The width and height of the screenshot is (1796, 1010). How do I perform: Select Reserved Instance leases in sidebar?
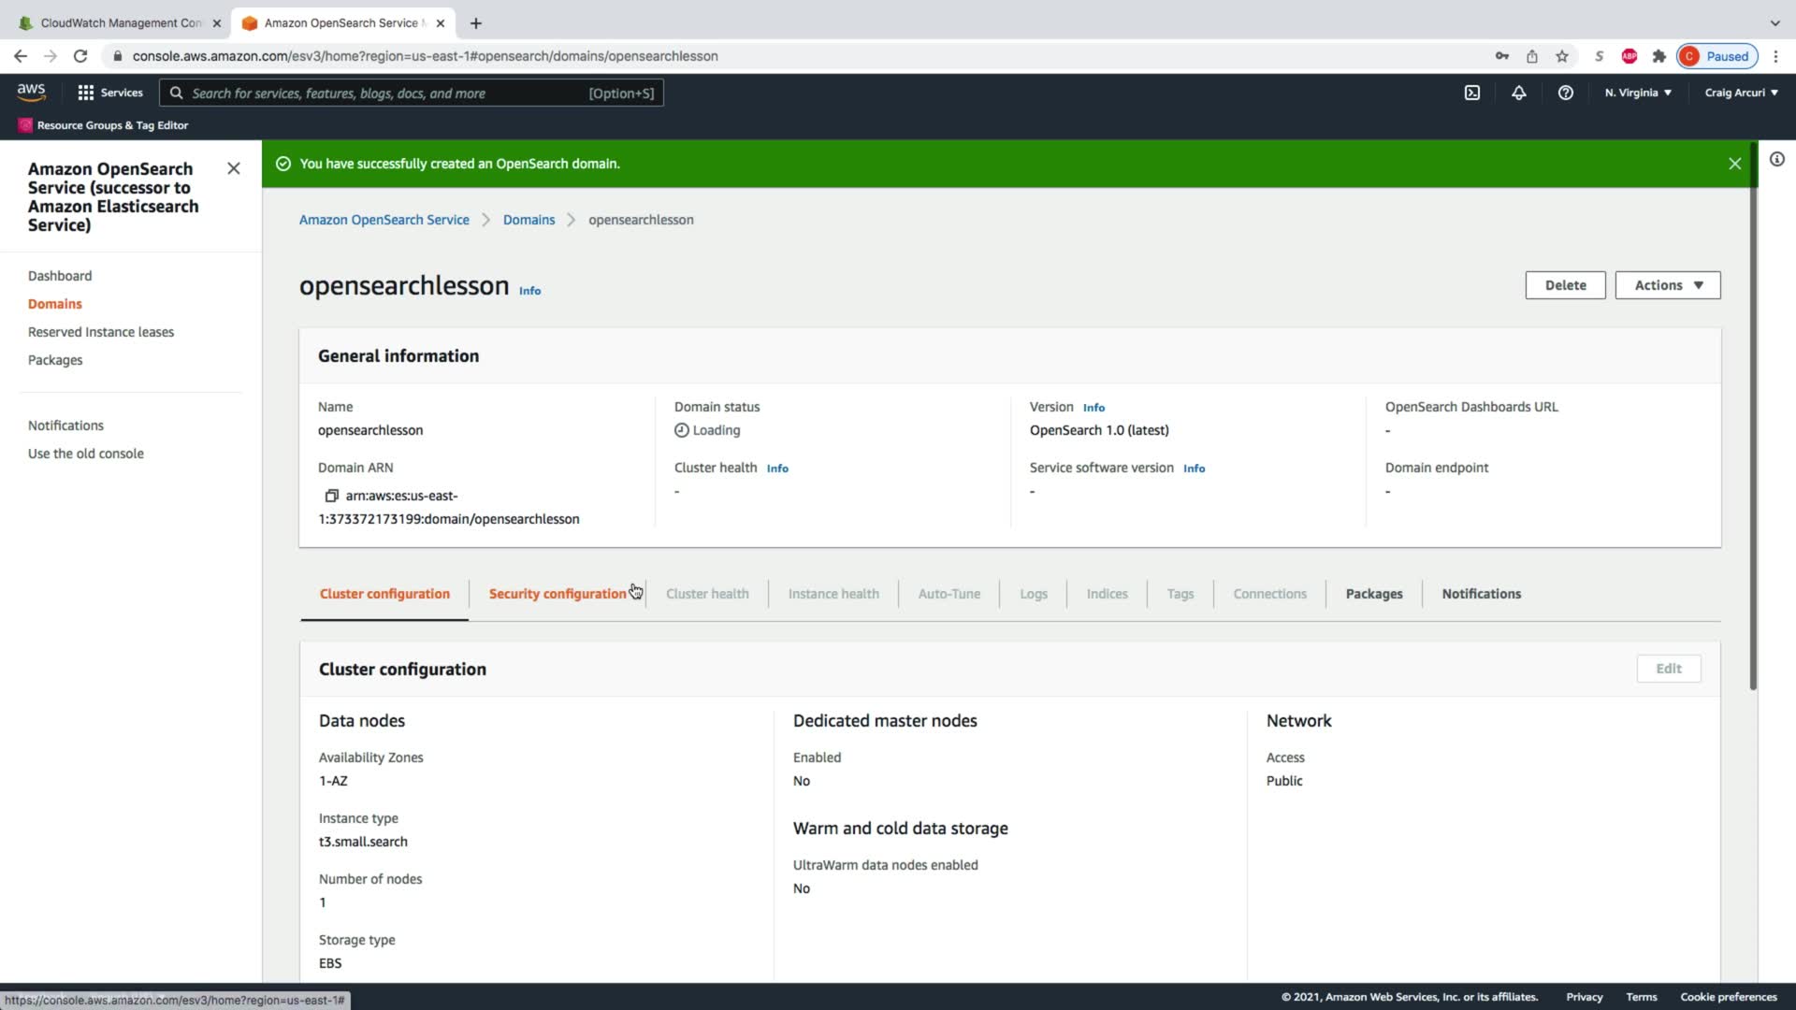[101, 332]
